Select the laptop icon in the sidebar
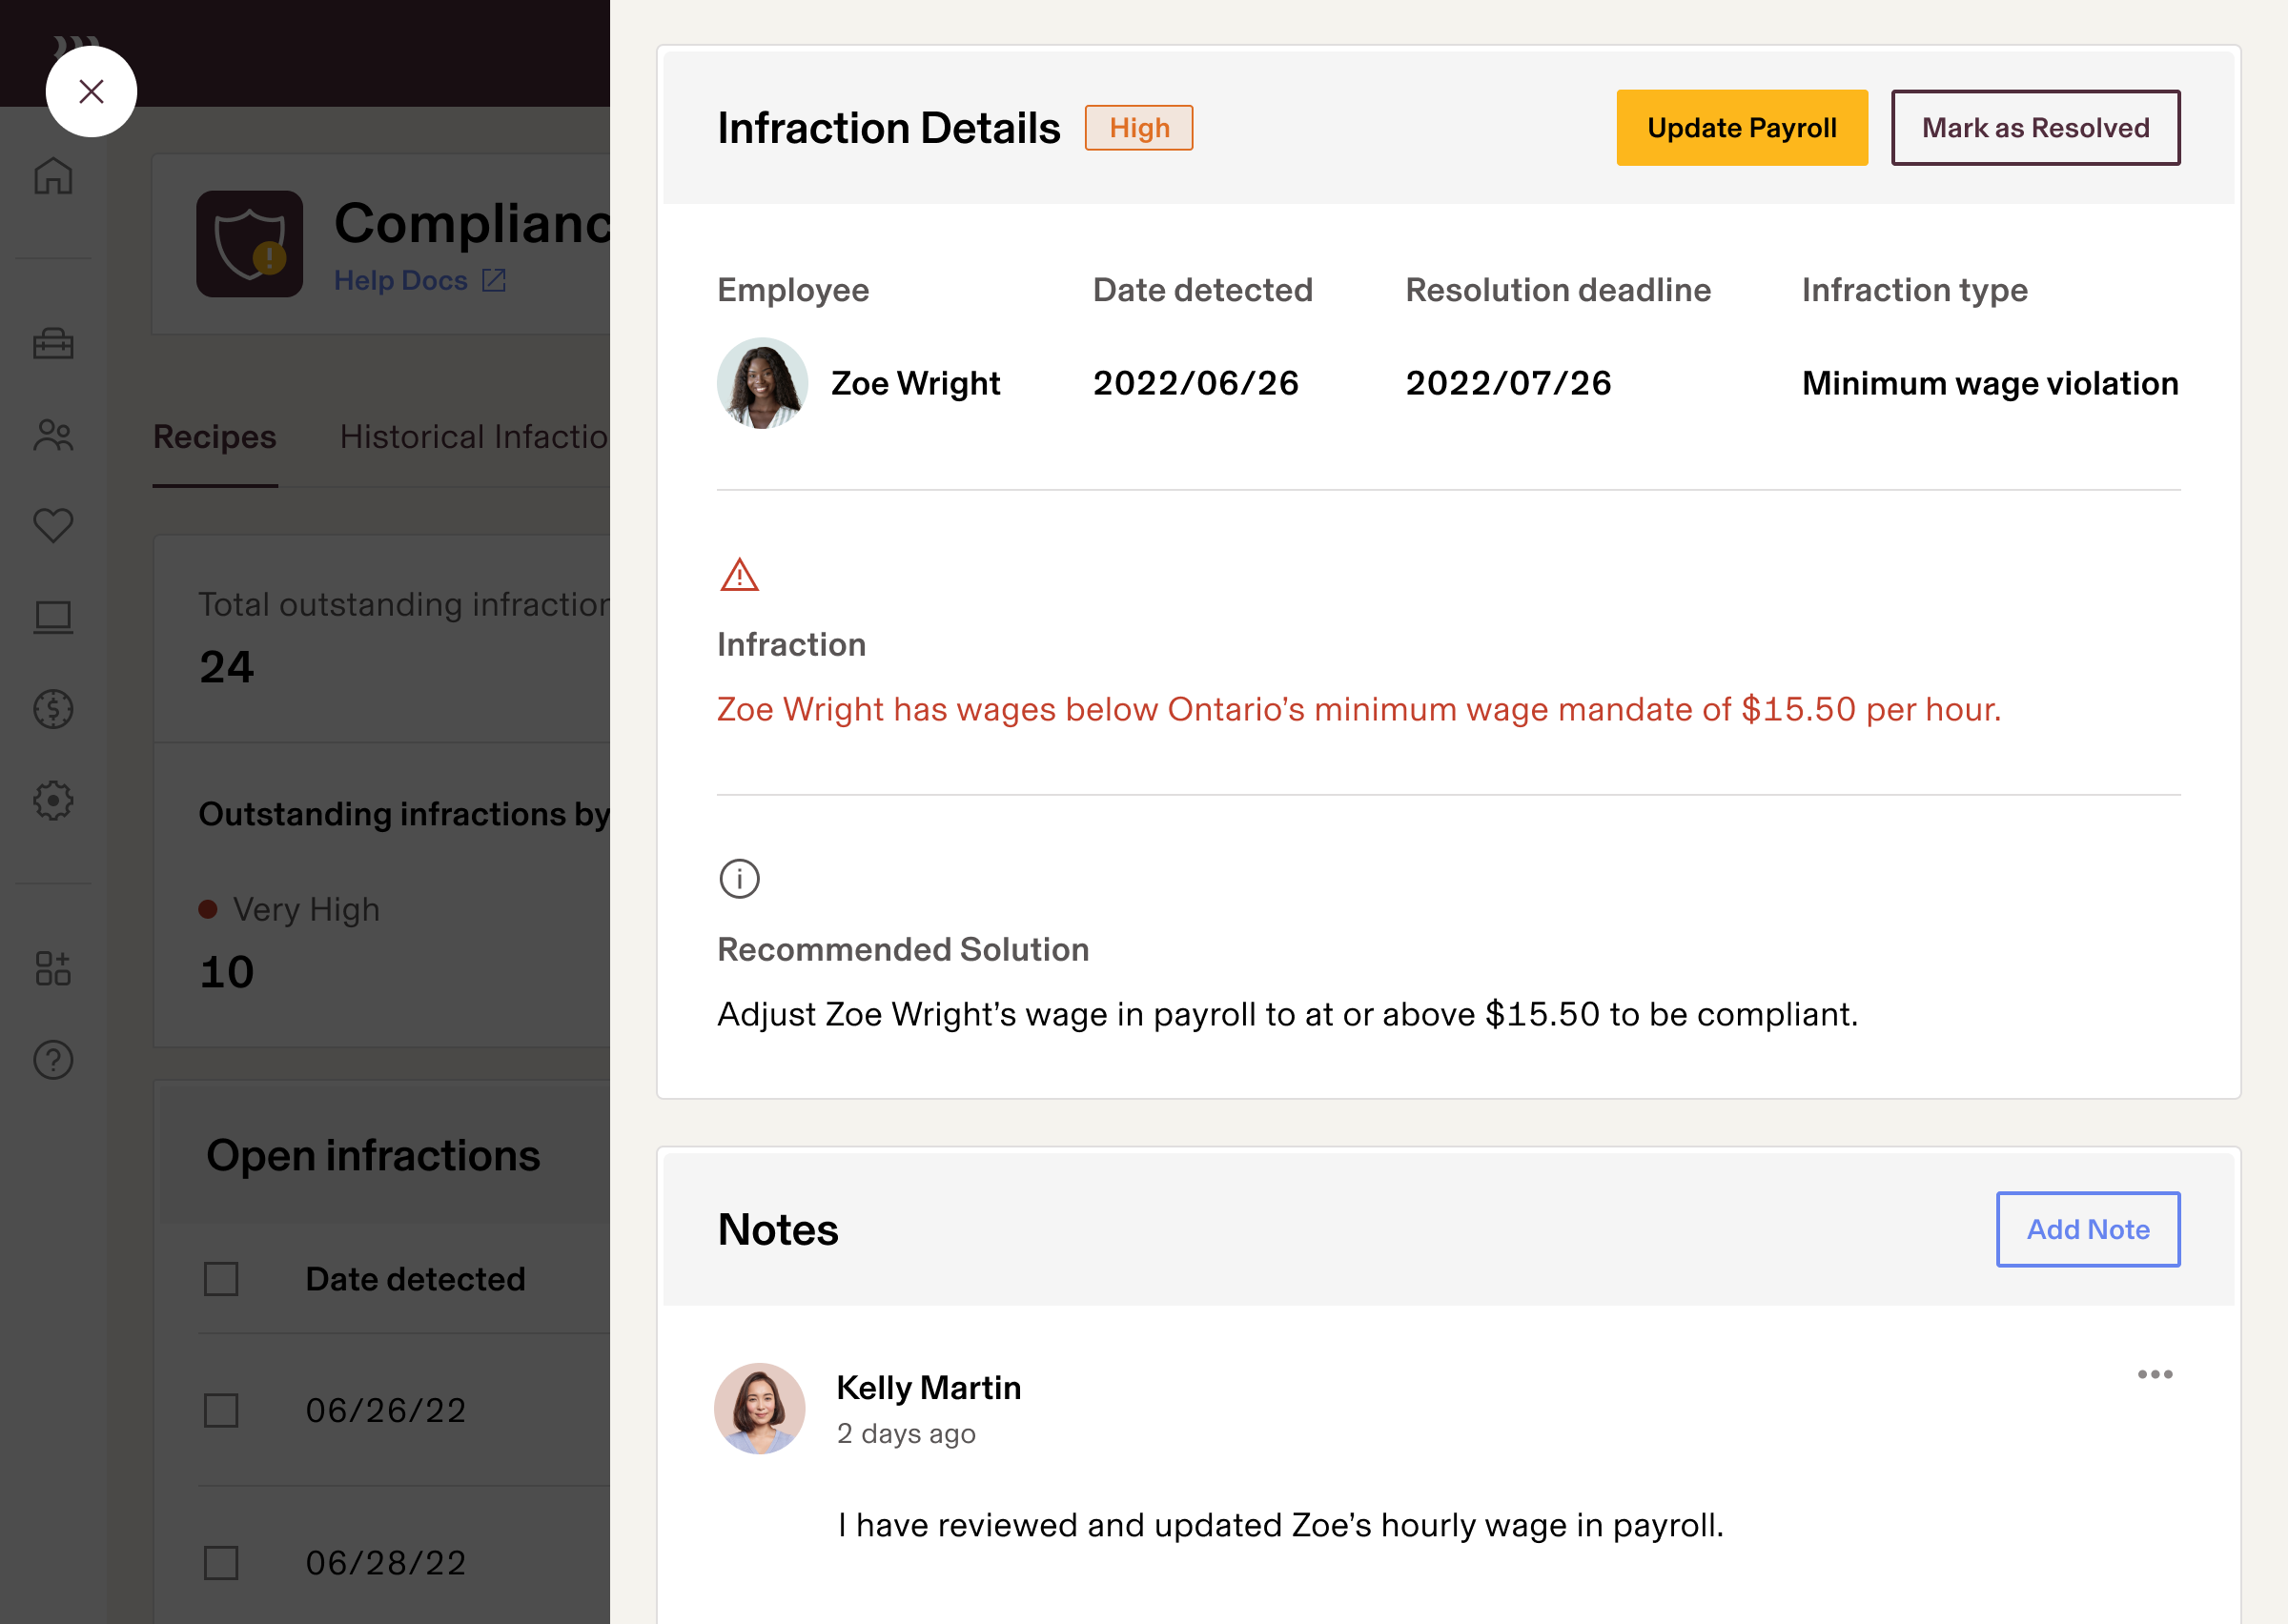Screen dimensions: 2288x1624 [53, 617]
